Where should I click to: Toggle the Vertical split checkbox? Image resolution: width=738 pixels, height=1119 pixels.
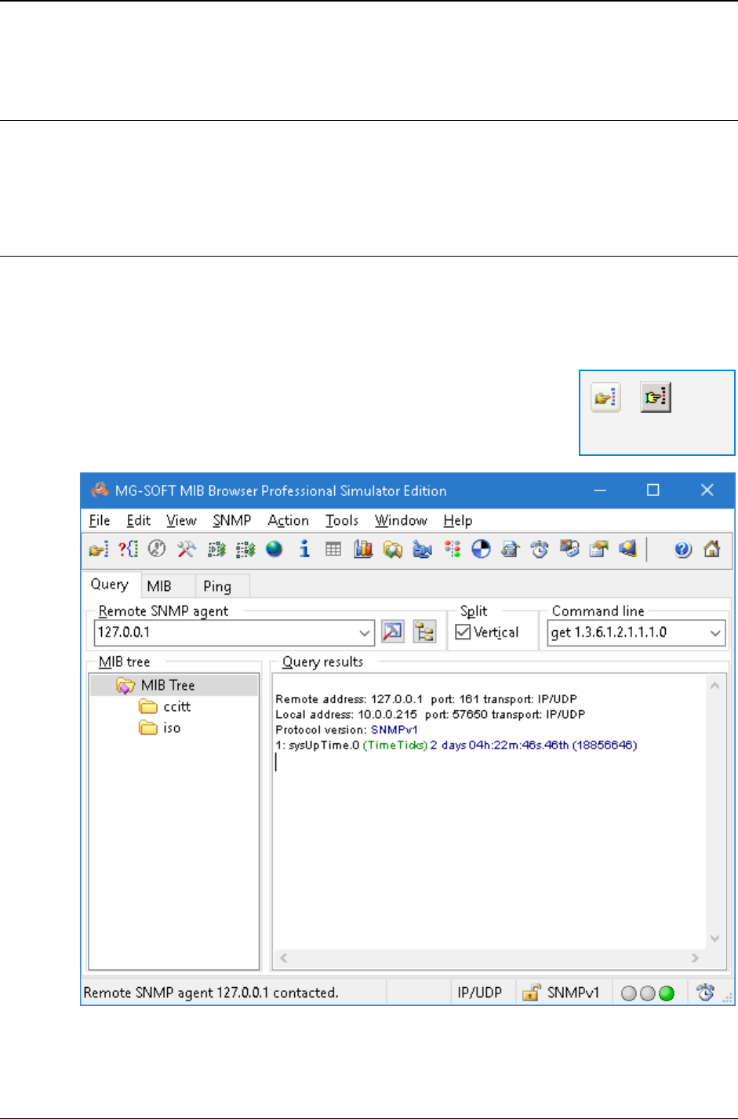point(463,632)
